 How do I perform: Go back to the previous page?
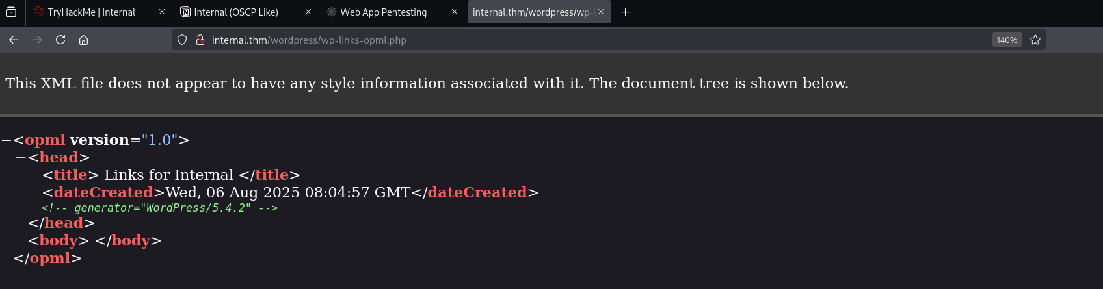pyautogui.click(x=14, y=40)
